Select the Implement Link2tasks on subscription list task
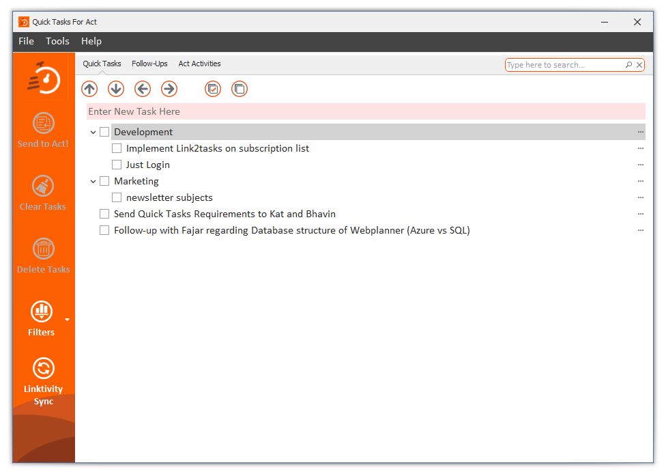The width and height of the screenshot is (666, 474). (x=218, y=148)
